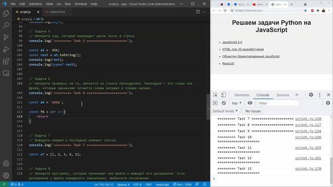Open Объектно Ориентированный JavaScript link
The height and width of the screenshot is (187, 333).
(251, 57)
